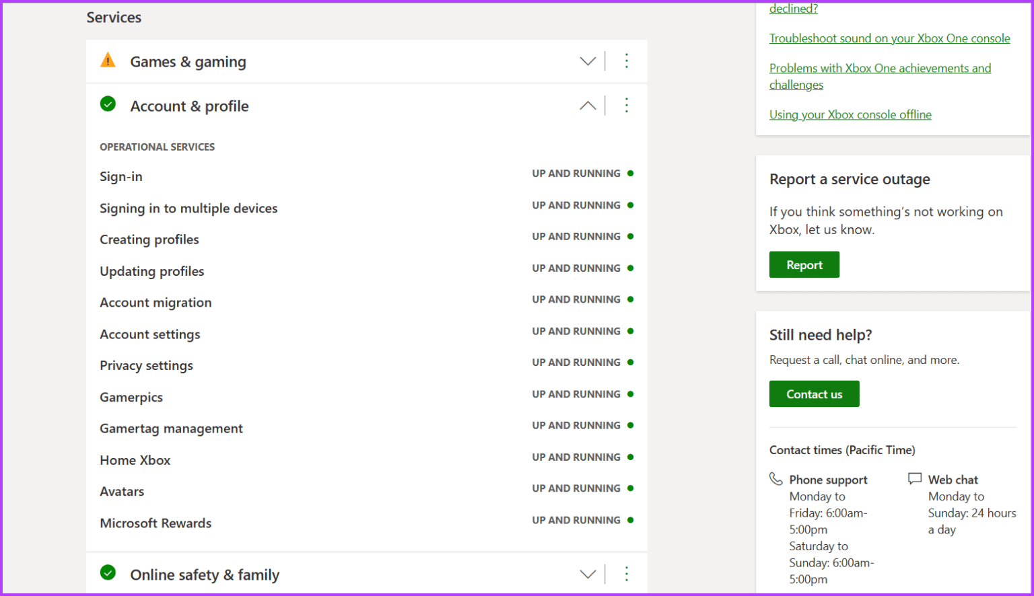1034x596 pixels.
Task: Click the Account migration service label
Action: point(156,303)
